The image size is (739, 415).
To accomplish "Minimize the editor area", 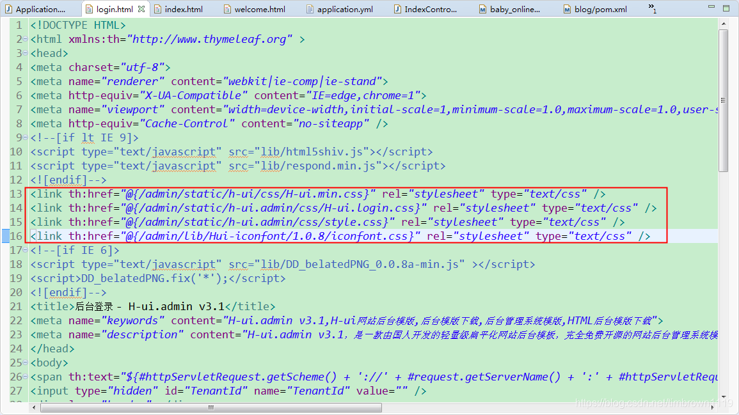I will tap(711, 7).
